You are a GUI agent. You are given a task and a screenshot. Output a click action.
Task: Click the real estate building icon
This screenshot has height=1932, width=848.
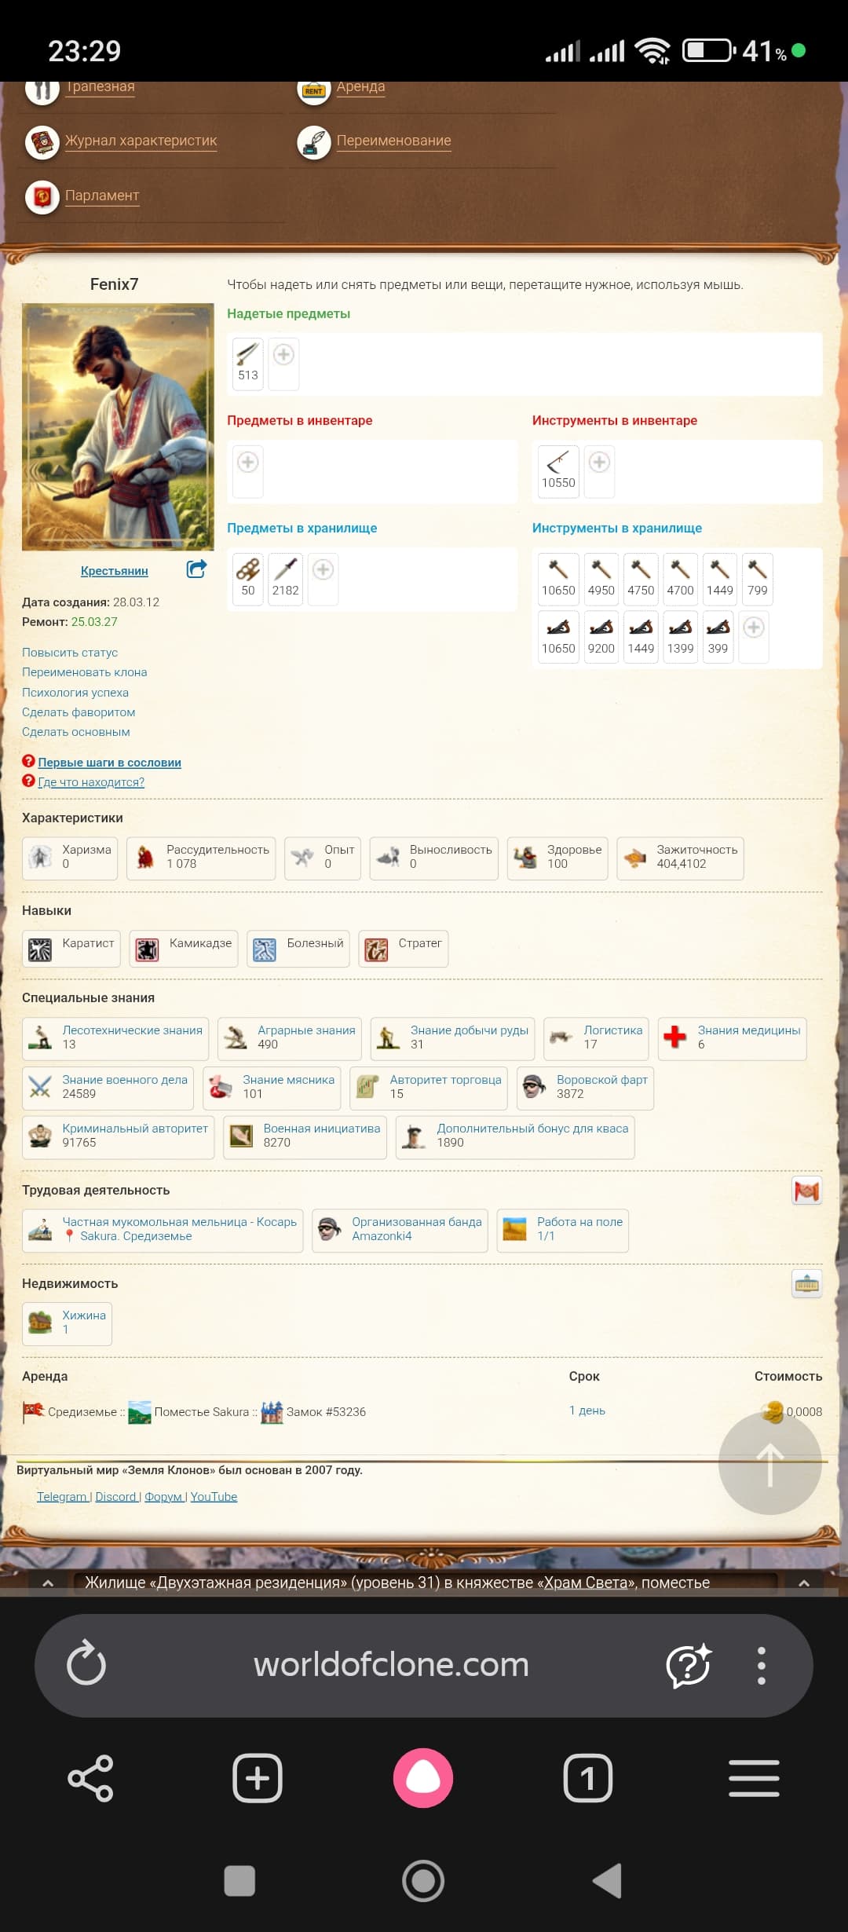pyautogui.click(x=806, y=1284)
